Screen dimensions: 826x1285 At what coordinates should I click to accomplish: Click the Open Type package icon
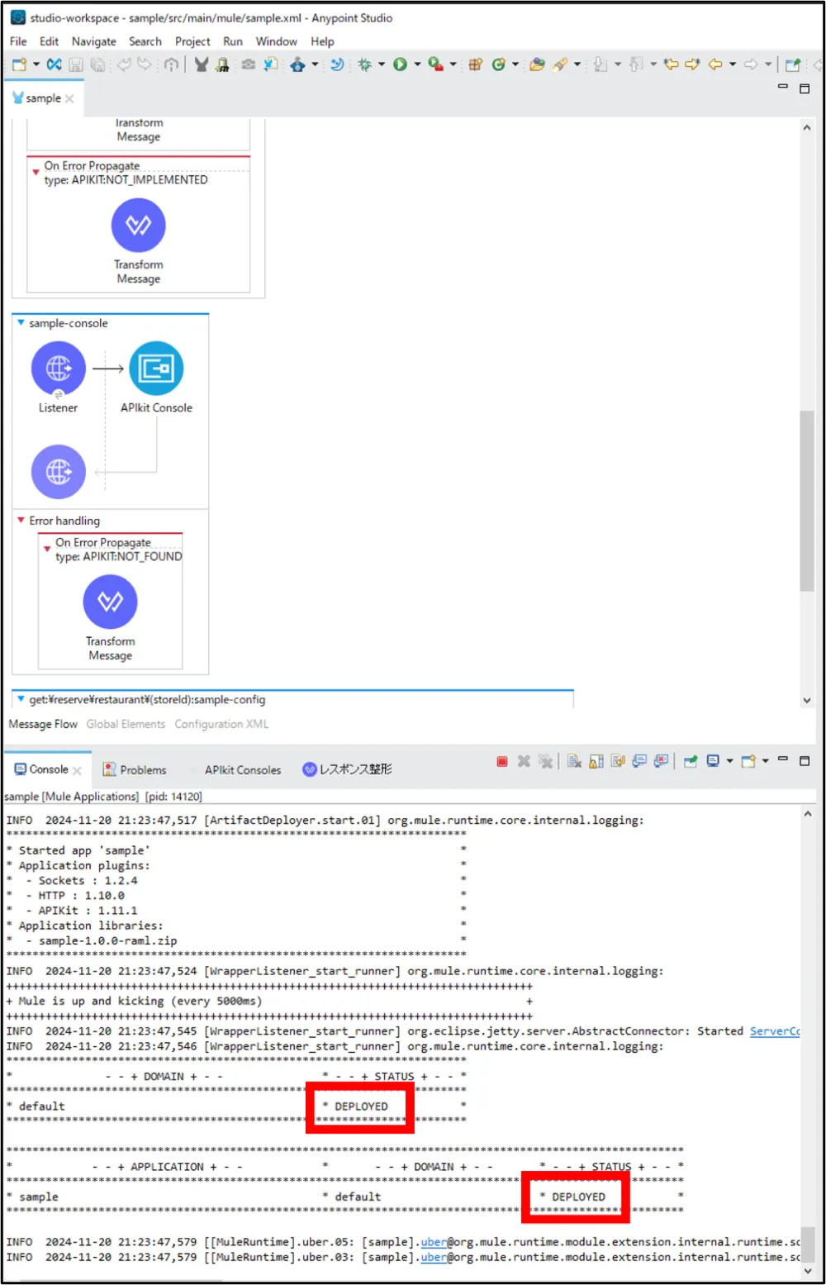[475, 64]
